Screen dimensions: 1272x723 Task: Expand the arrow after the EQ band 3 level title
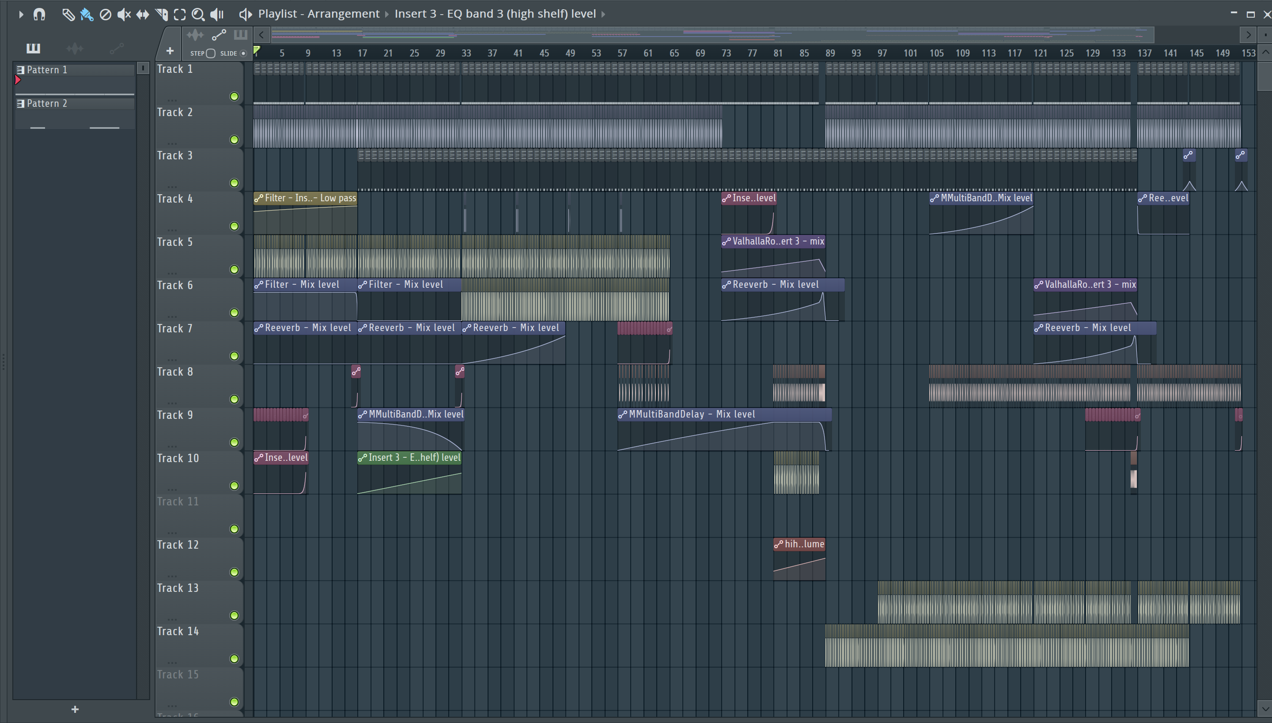coord(603,15)
